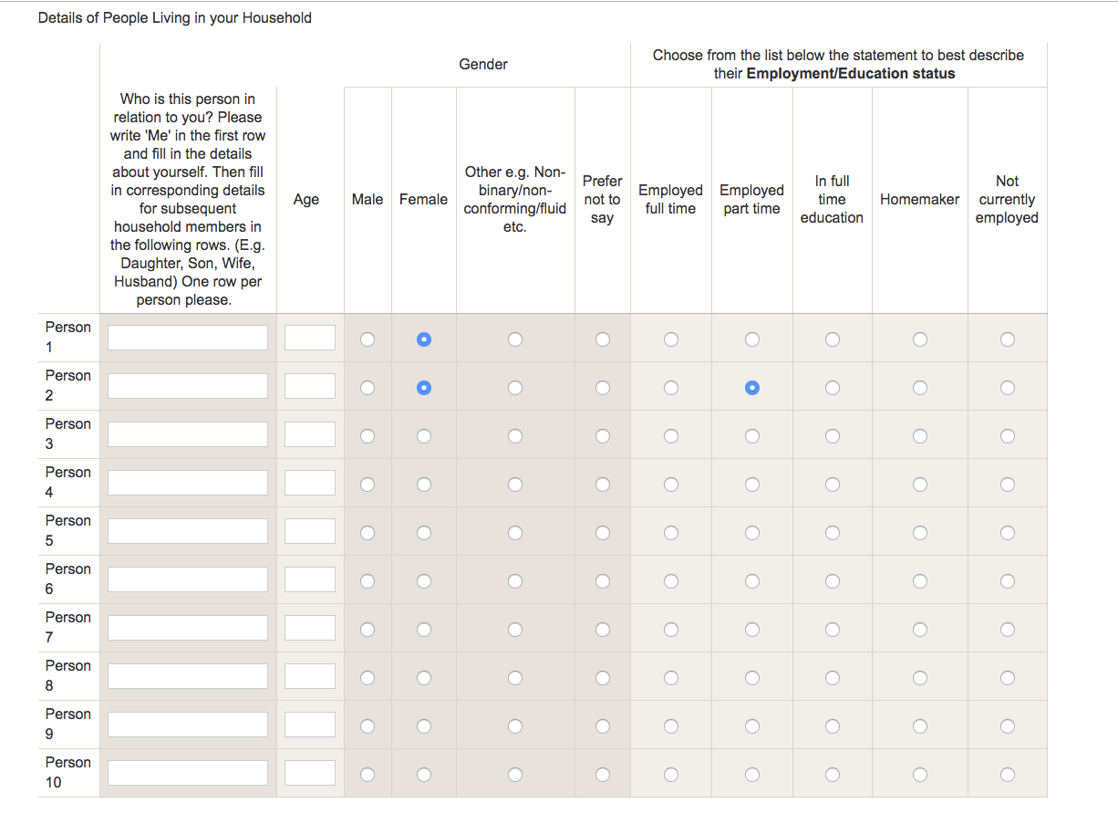Image resolution: width=1118 pixels, height=824 pixels.
Task: Select Prefer not to say for Person 2
Action: click(602, 388)
